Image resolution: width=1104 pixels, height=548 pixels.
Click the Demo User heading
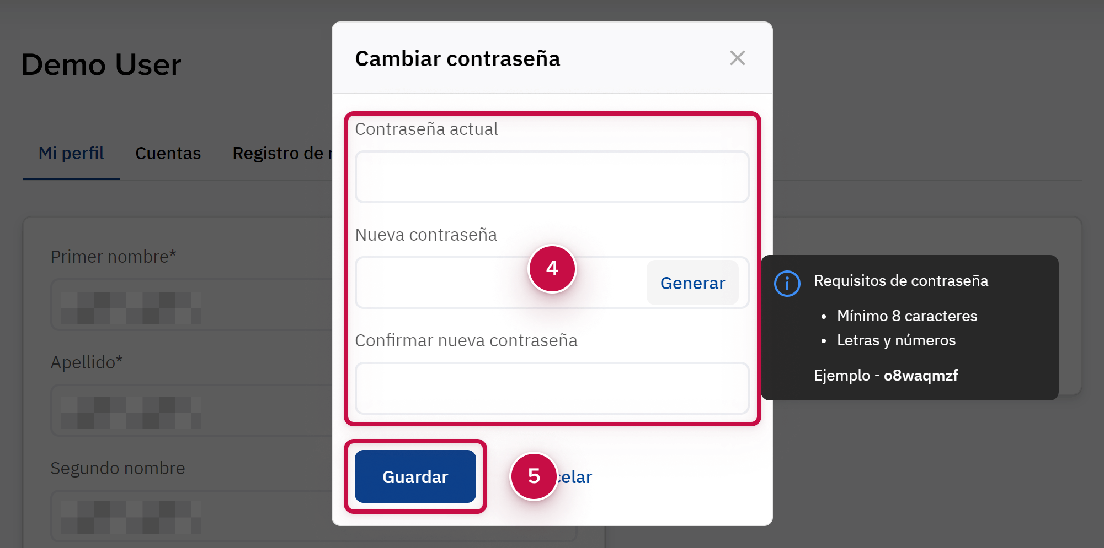(x=101, y=64)
